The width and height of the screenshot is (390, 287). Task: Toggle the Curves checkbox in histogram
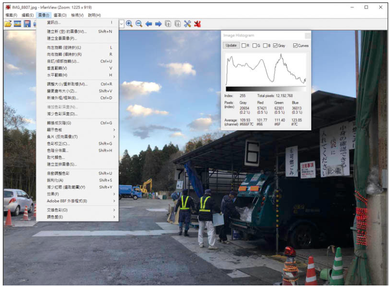tap(296, 45)
